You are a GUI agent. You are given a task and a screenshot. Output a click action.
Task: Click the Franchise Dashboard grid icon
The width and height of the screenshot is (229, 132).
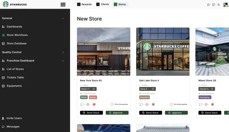[x=3, y=61]
